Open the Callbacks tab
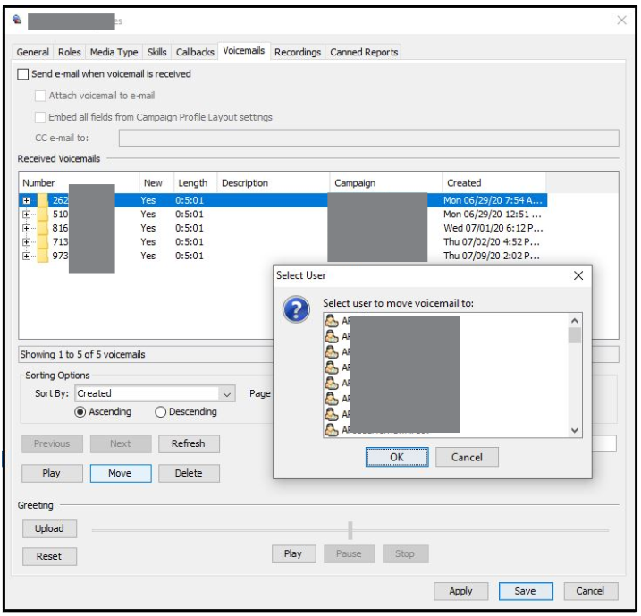This screenshot has width=641, height=616. pyautogui.click(x=195, y=53)
